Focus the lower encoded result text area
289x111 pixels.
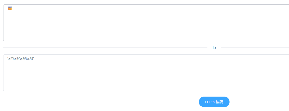(x=146, y=73)
